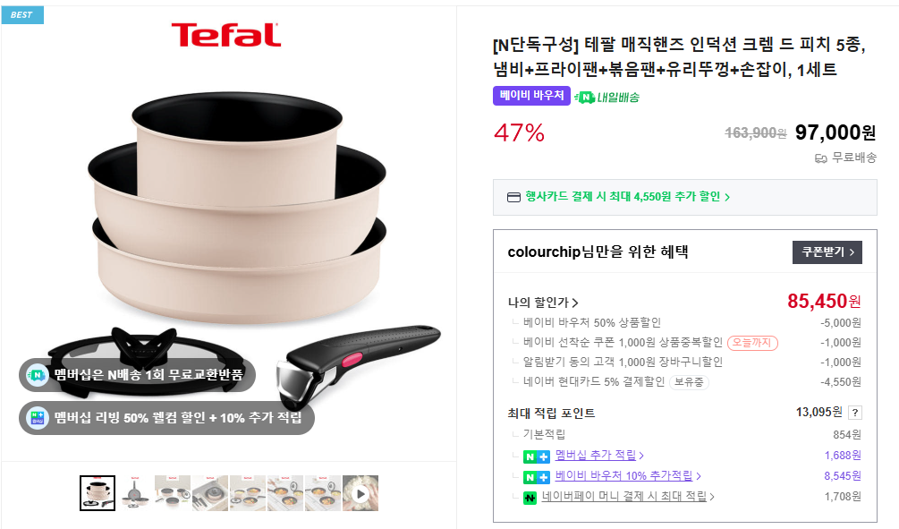
Task: Open 행사카드 결제 시 최대 4,550원 추가 할인 details
Action: tap(627, 197)
